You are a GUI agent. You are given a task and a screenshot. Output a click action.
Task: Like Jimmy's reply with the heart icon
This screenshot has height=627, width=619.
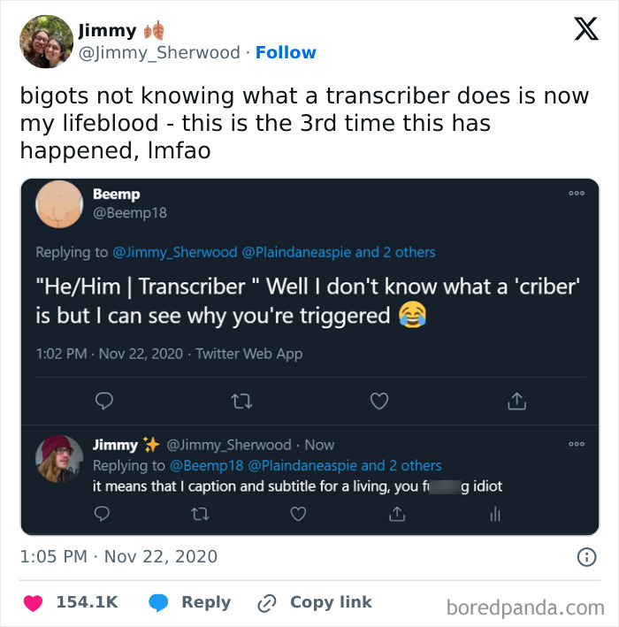(x=298, y=514)
